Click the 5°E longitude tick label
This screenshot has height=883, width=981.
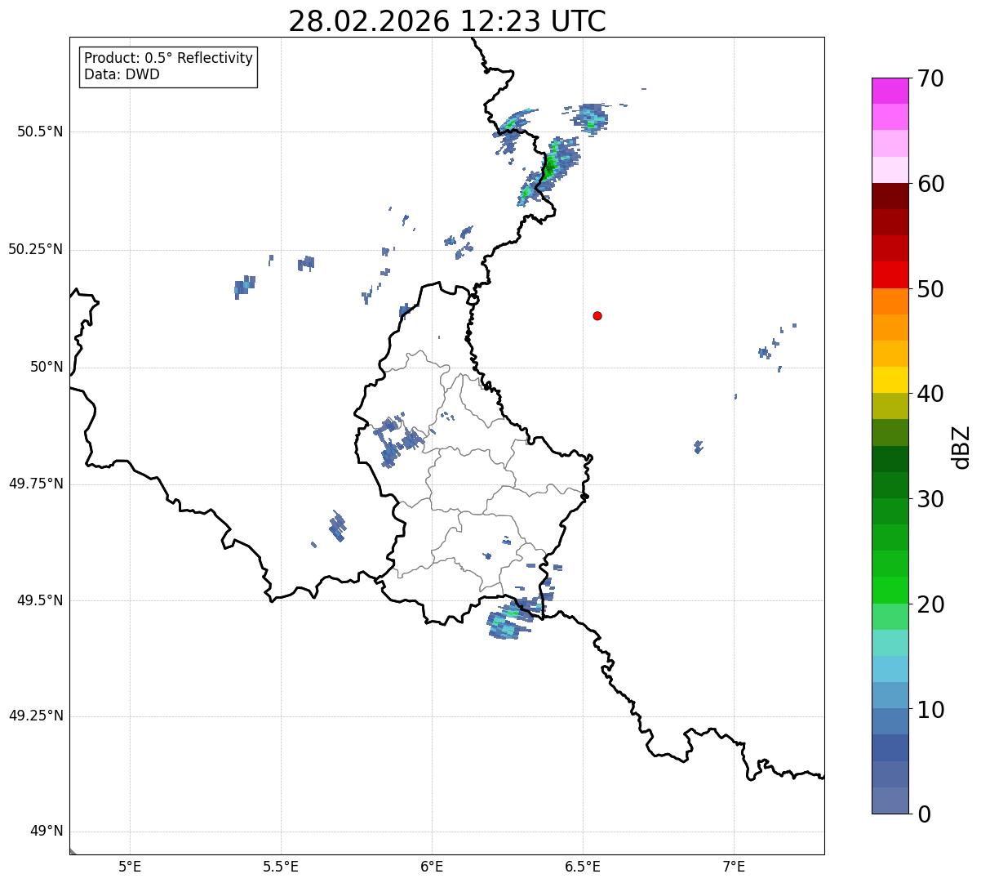pyautogui.click(x=130, y=866)
